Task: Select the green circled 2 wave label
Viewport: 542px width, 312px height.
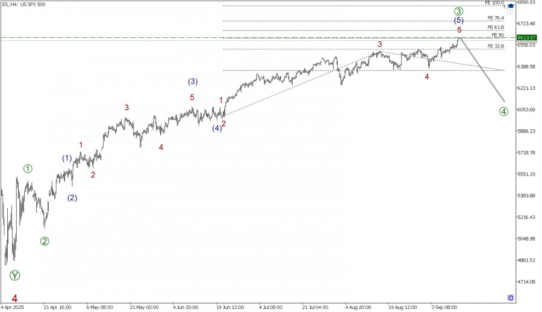Action: pyautogui.click(x=45, y=242)
